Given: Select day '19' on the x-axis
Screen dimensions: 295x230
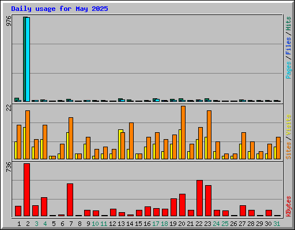Looking at the screenshot, I should tap(173, 224).
